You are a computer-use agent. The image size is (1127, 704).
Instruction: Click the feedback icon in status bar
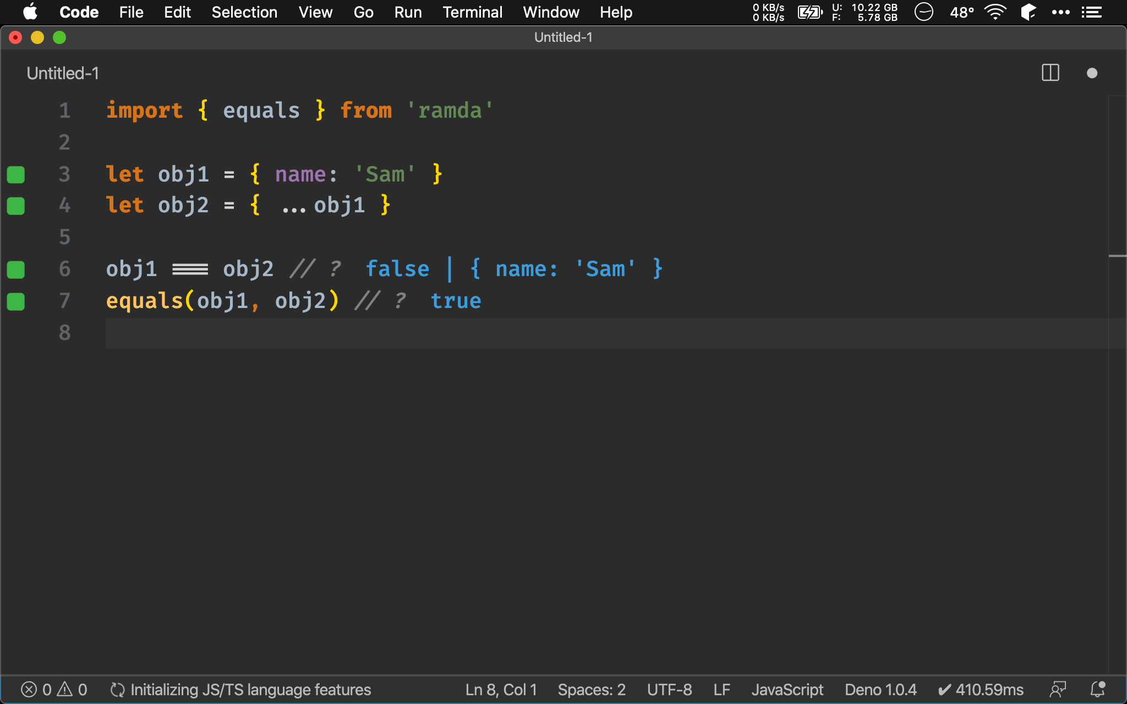pyautogui.click(x=1058, y=689)
